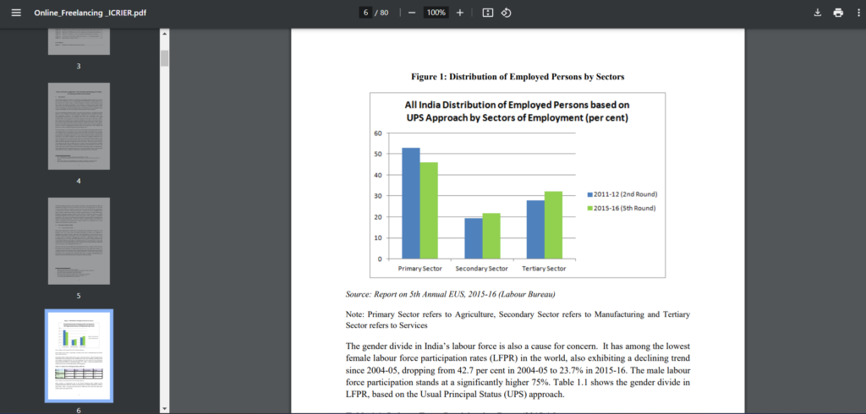Click the 'Note: Primary Sector refers' paragraph
This screenshot has width=866, height=414.
click(518, 319)
